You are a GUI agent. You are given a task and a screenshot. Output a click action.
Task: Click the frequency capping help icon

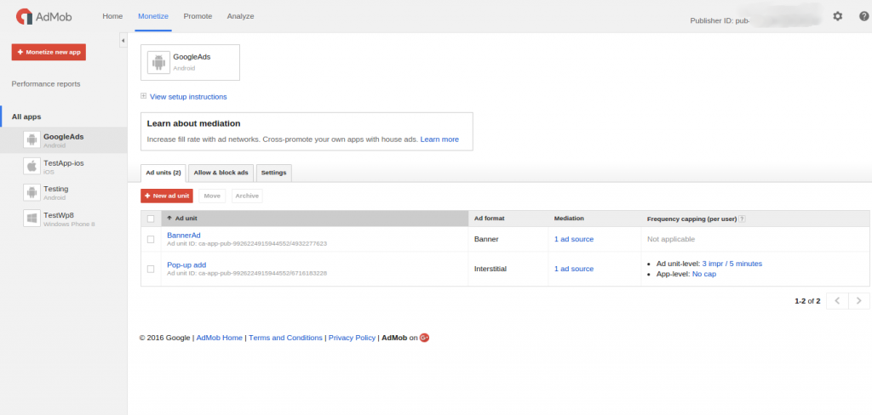tap(743, 219)
